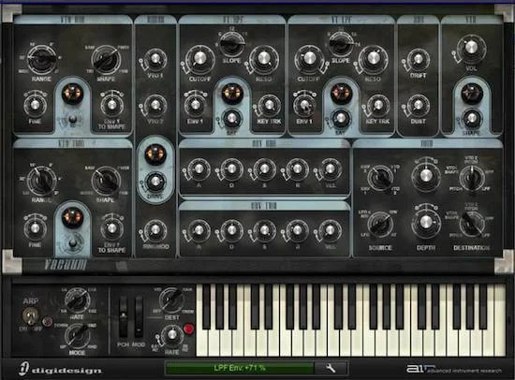The height and width of the screenshot is (380, 515).
Task: Click the Envelope Two attack A knob
Action: [x=199, y=230]
